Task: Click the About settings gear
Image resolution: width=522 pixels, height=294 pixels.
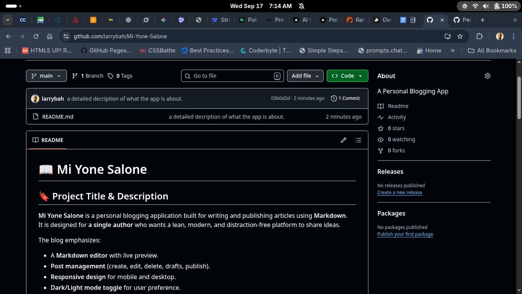Action: (487, 76)
